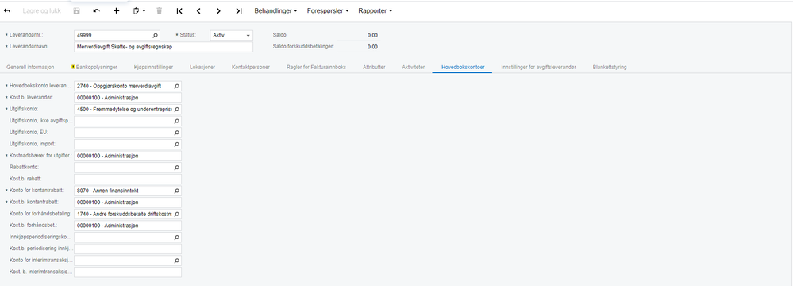Open lookup for Utgiftskonto 4500 field
This screenshot has width=793, height=286.
(x=177, y=110)
